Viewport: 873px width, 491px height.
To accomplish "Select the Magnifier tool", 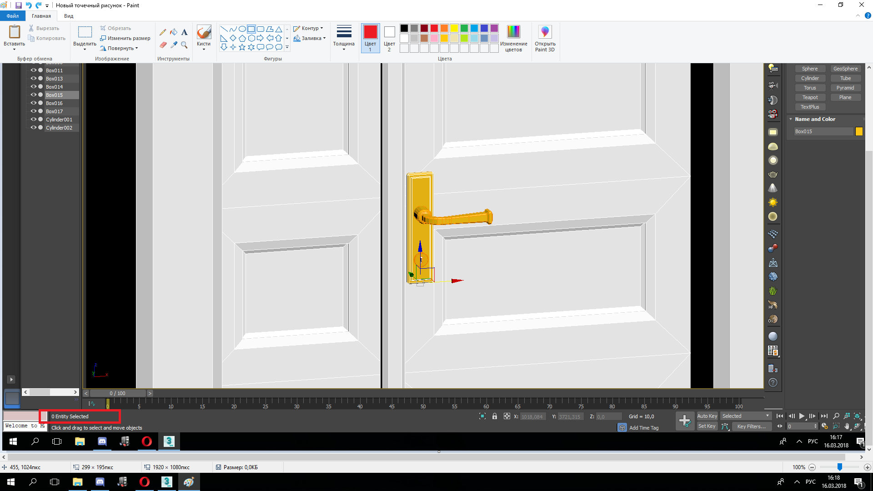I will pos(184,45).
